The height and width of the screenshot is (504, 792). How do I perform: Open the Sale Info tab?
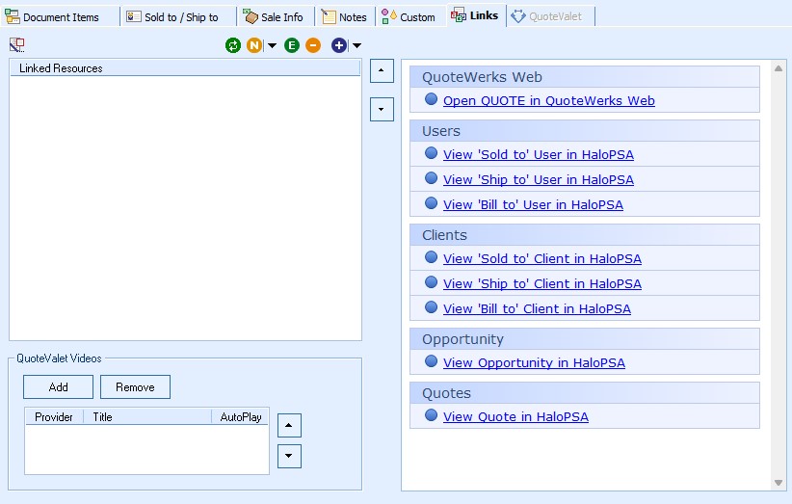(274, 17)
